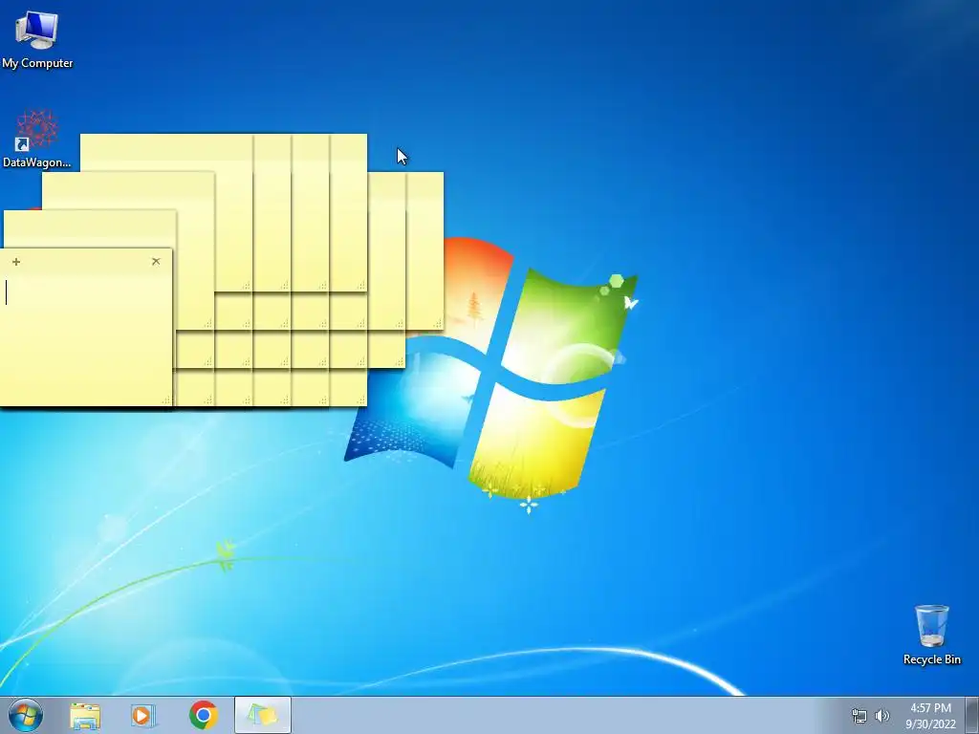The width and height of the screenshot is (979, 734).
Task: Open the clock showing 4:57 PM
Action: point(930,716)
